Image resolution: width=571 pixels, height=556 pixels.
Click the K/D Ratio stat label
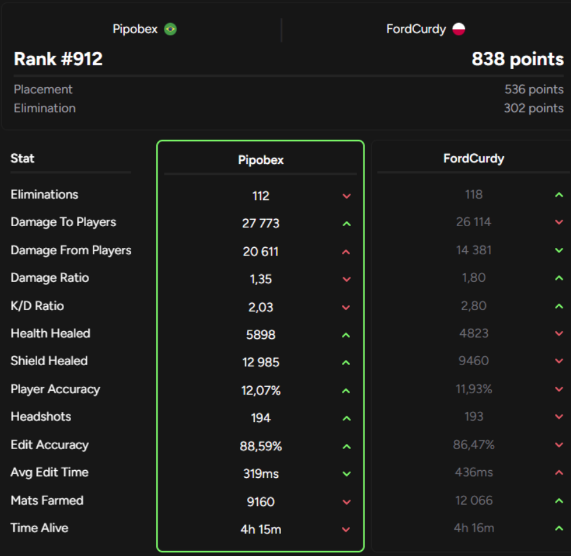click(x=37, y=306)
